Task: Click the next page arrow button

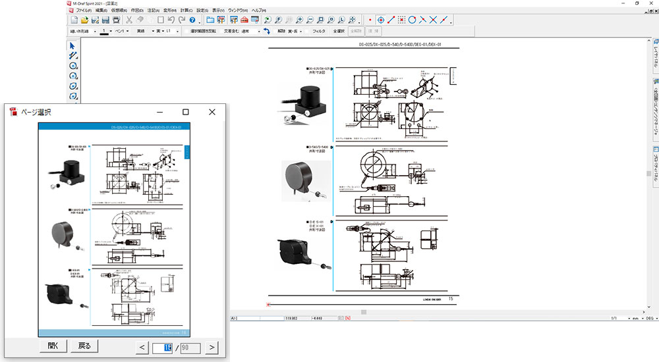Action: tap(212, 347)
